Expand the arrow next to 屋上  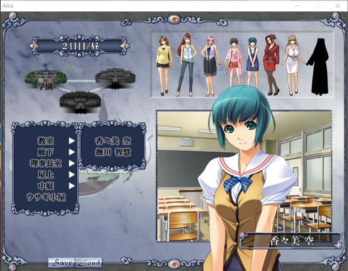tap(72, 174)
